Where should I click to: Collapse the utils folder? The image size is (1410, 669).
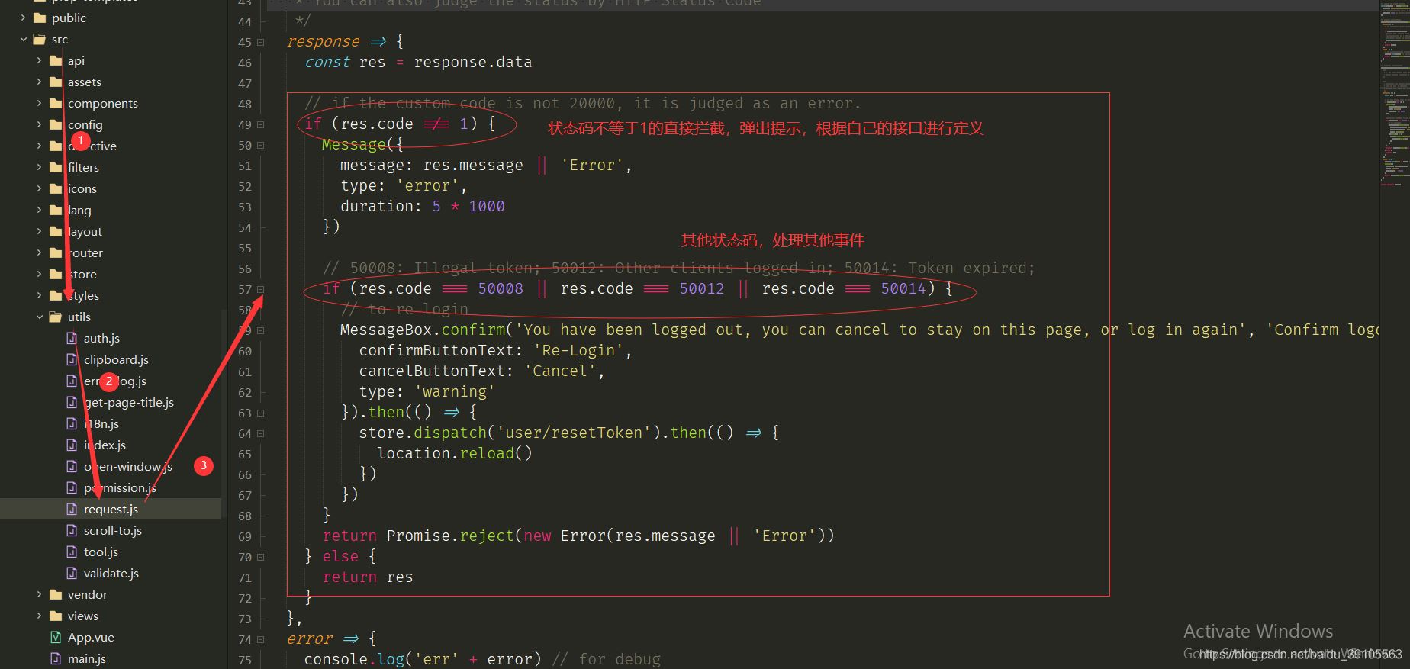pyautogui.click(x=40, y=317)
